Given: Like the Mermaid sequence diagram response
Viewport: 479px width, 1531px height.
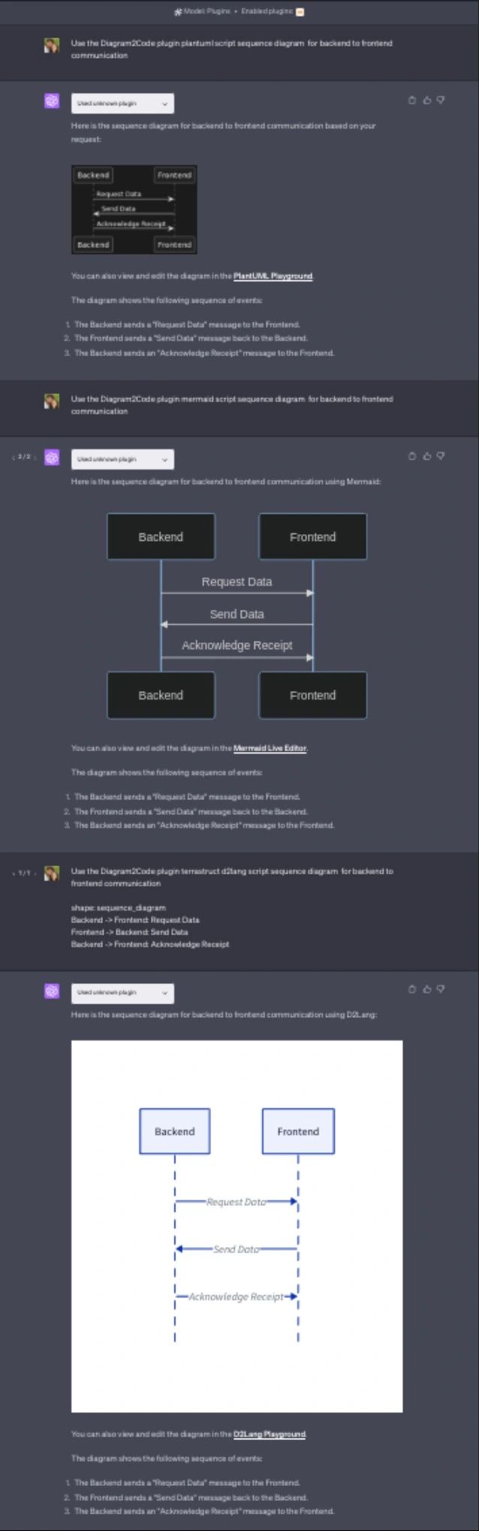Looking at the screenshot, I should [x=426, y=456].
